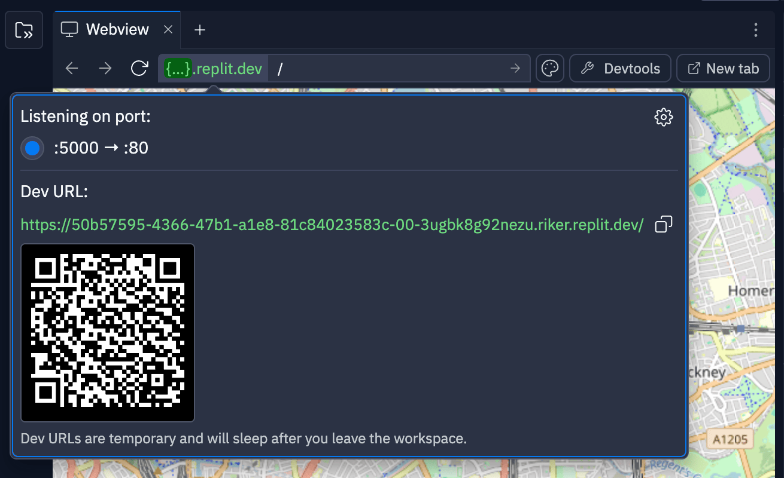
Task: Copy the Dev URL
Action: click(664, 225)
